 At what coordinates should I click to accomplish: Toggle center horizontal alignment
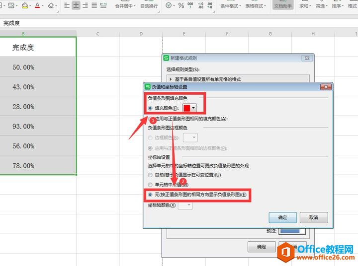tap(76, 5)
